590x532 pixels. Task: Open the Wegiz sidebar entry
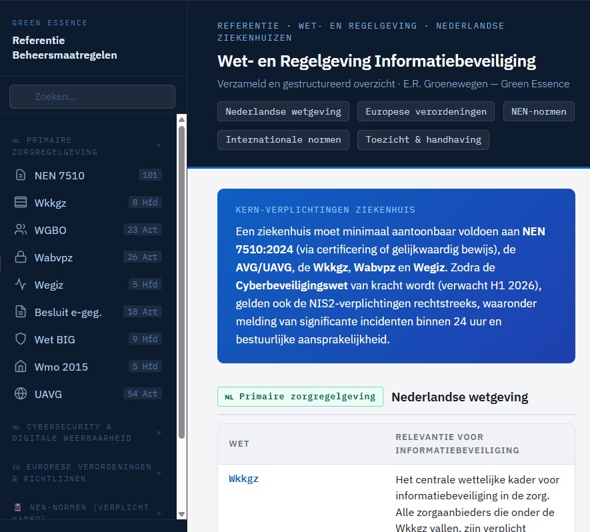click(88, 285)
